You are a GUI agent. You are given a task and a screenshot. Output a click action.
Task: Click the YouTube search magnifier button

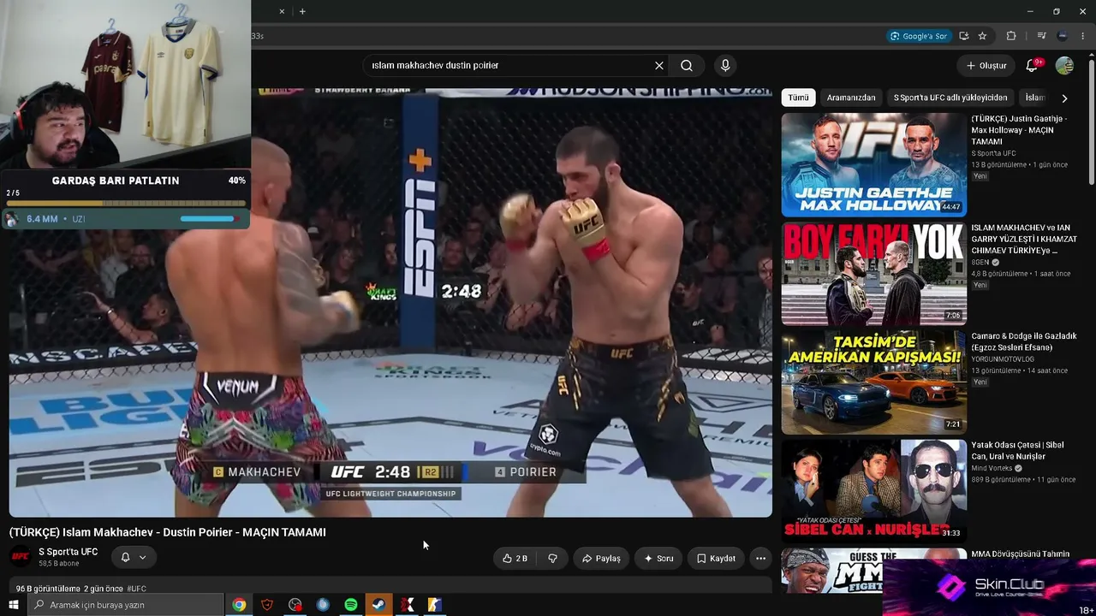[x=687, y=66]
